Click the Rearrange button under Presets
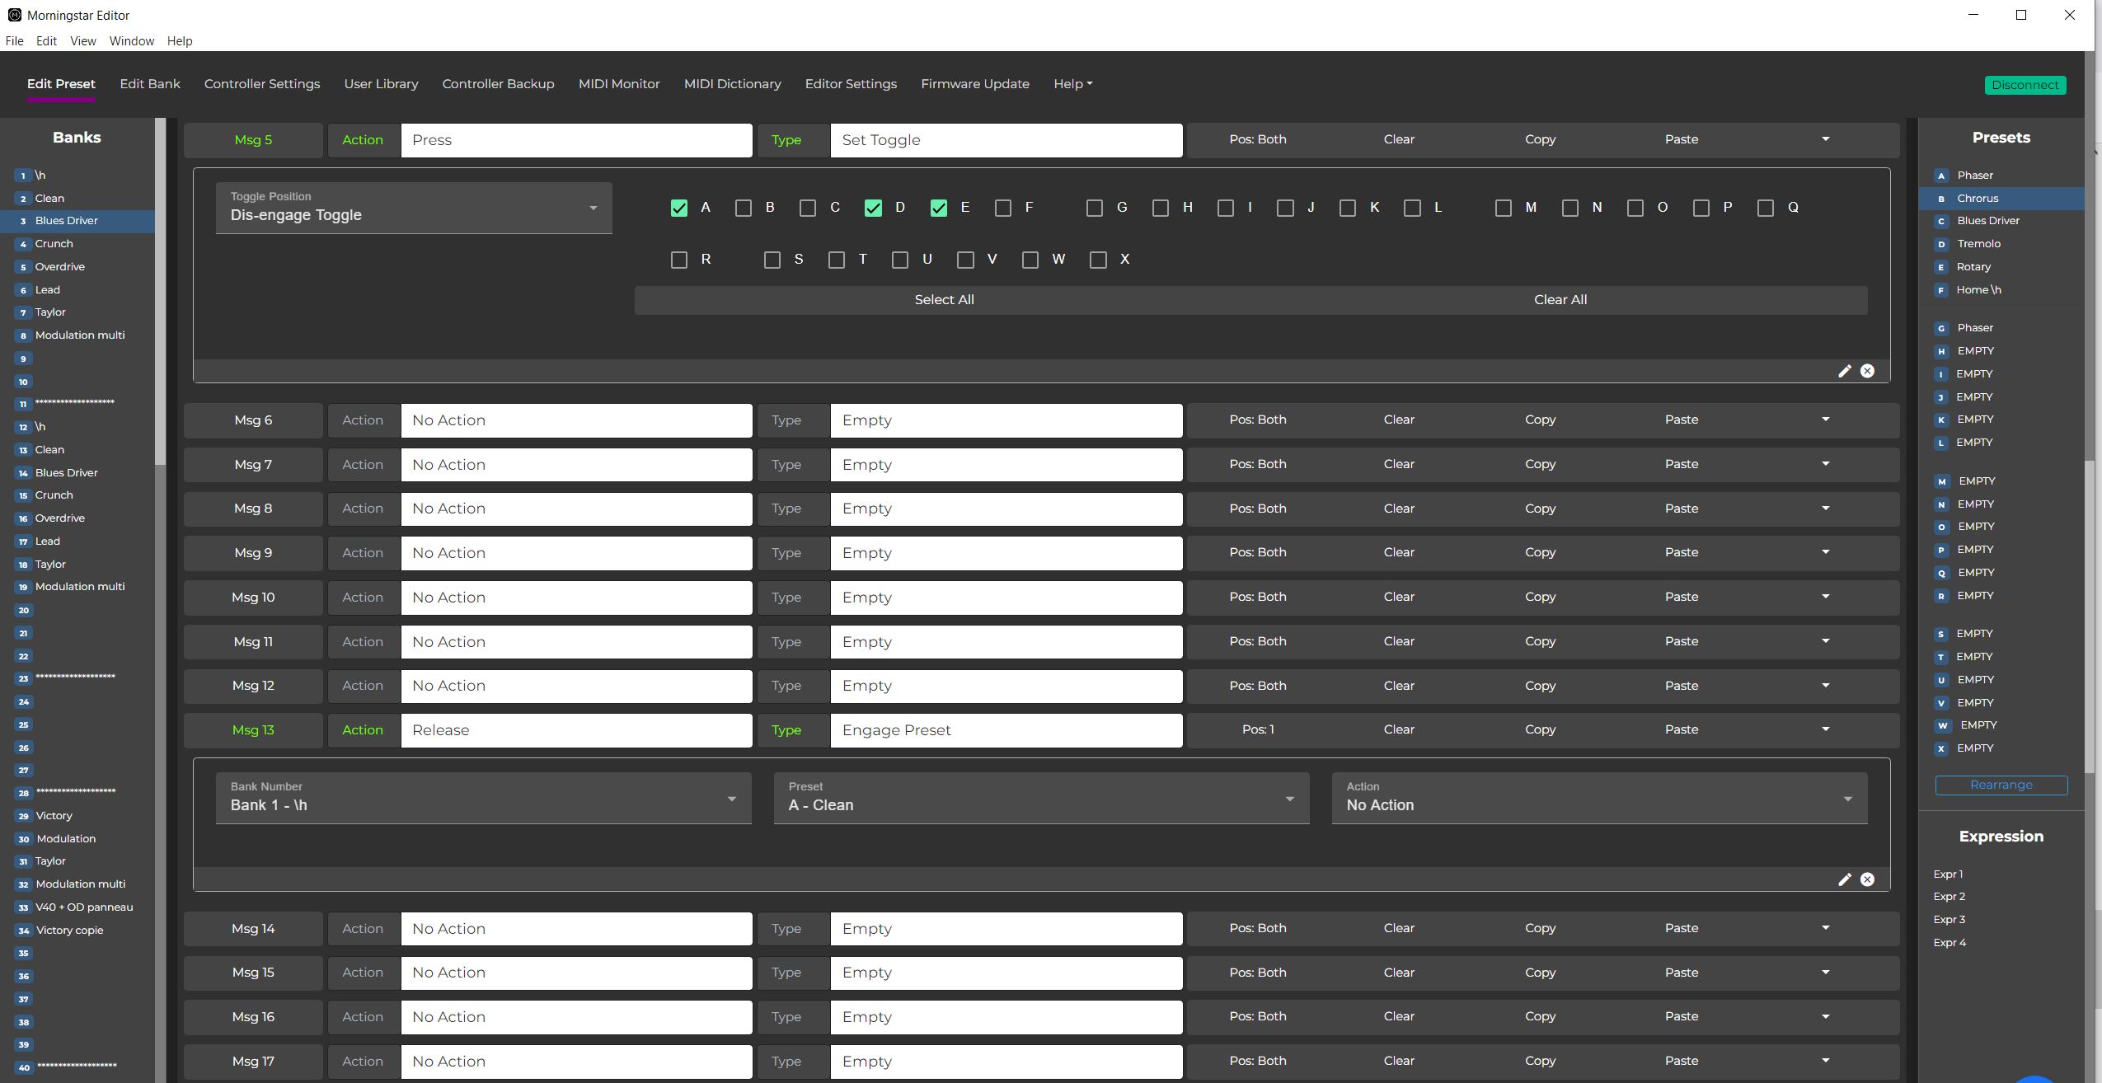This screenshot has width=2102, height=1083. point(2001,785)
